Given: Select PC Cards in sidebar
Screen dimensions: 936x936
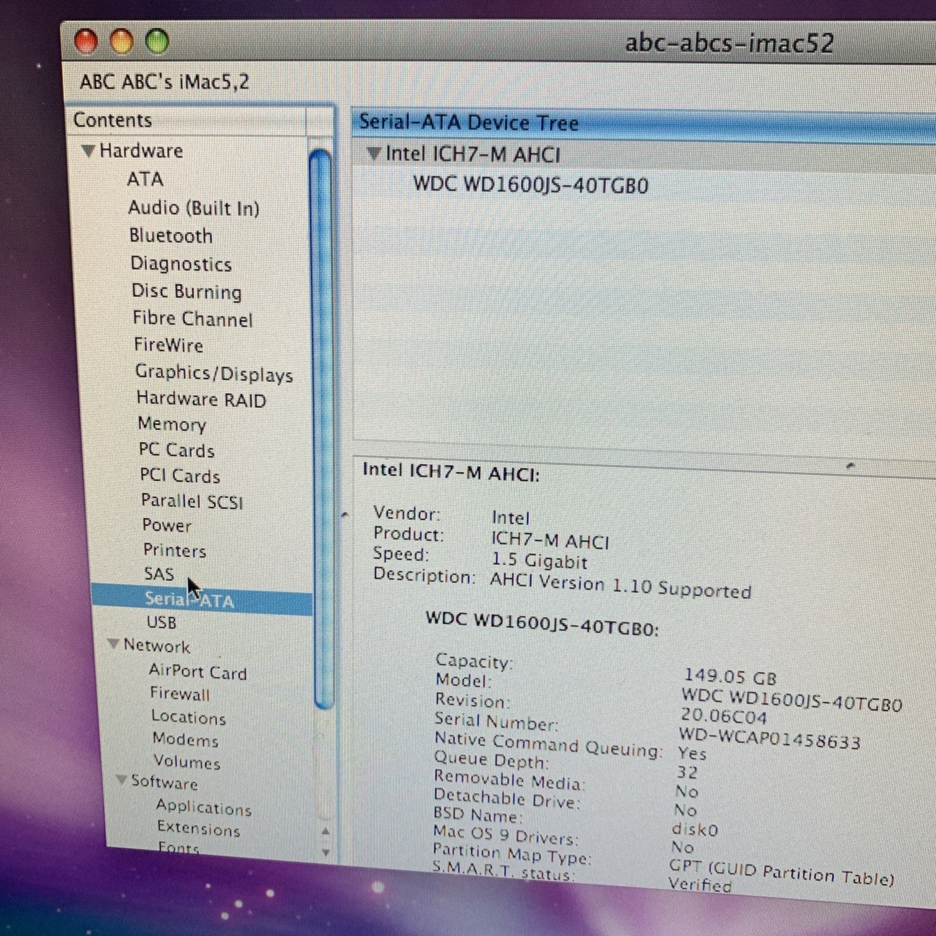Looking at the screenshot, I should [177, 450].
